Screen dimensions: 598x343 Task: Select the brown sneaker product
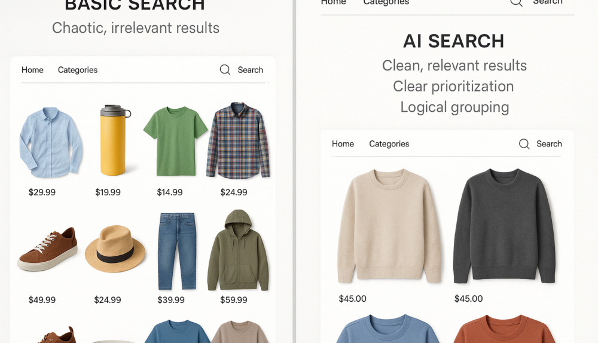click(x=47, y=249)
